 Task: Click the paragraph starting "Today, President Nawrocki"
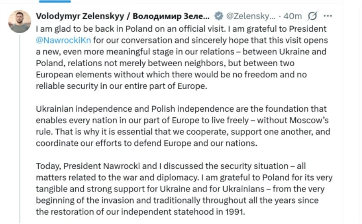(x=184, y=189)
